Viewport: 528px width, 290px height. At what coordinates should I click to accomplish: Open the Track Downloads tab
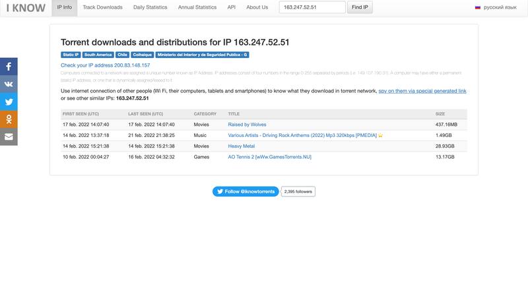(x=102, y=7)
